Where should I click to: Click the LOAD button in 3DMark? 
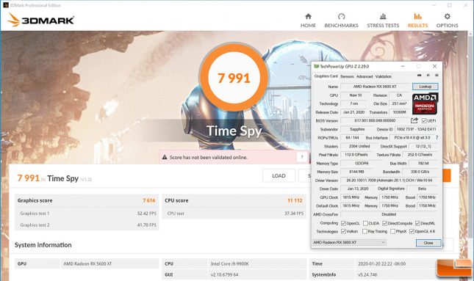[x=279, y=175]
